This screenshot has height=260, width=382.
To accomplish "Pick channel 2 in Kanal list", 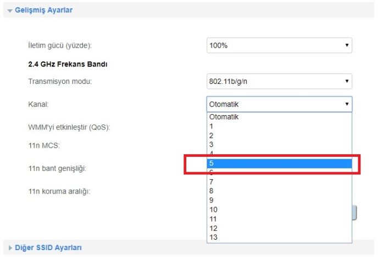I will click(212, 135).
